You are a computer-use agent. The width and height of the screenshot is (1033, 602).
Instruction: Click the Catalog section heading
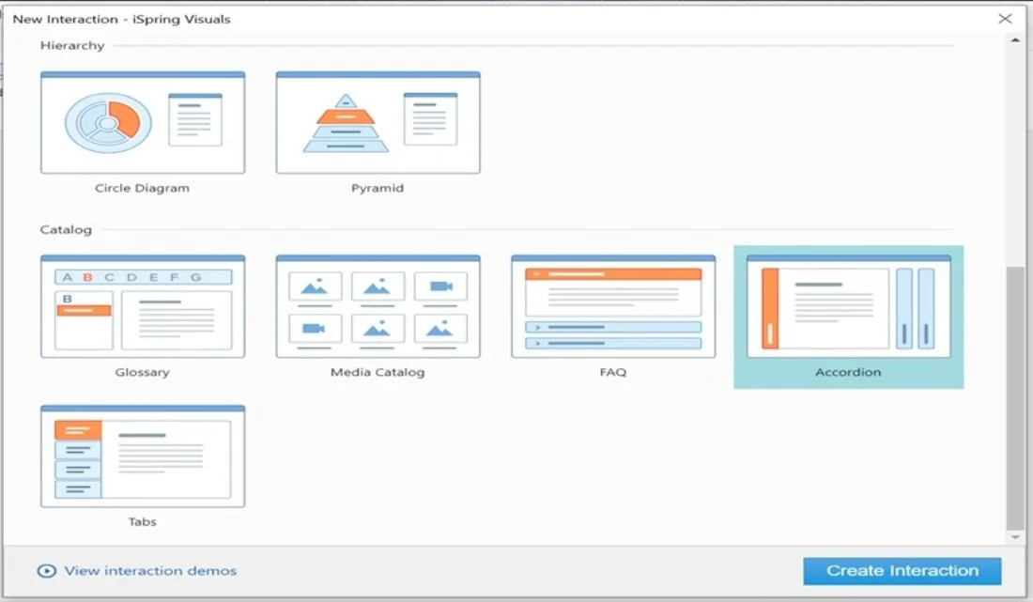coord(66,229)
